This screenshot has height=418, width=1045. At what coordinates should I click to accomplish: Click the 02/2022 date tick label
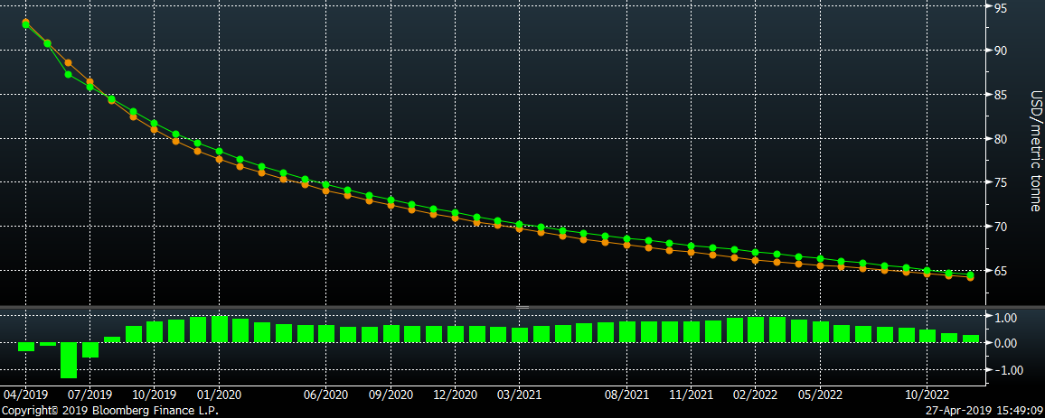(x=755, y=395)
